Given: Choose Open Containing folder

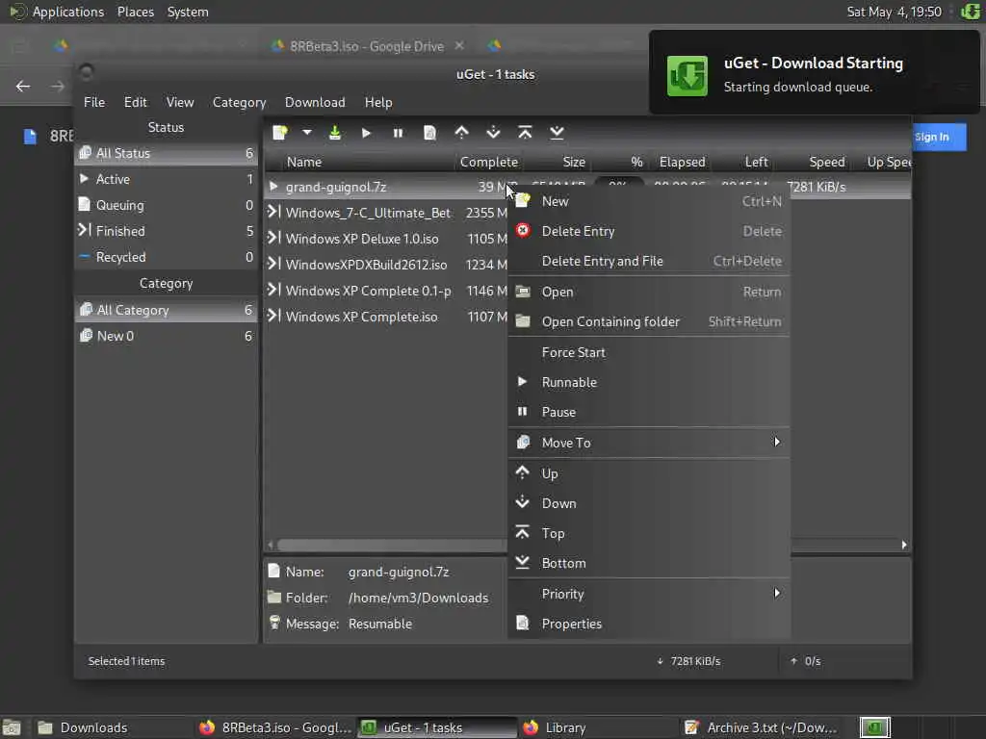Looking at the screenshot, I should coord(648,321).
